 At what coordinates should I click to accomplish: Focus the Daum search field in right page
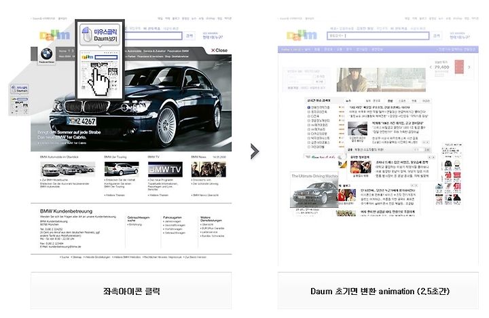point(378,36)
